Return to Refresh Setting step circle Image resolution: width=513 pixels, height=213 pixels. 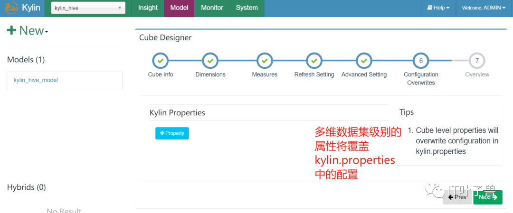[314, 61]
